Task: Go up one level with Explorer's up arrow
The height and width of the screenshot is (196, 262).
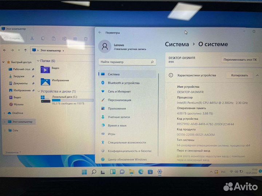Action: coord(25,50)
